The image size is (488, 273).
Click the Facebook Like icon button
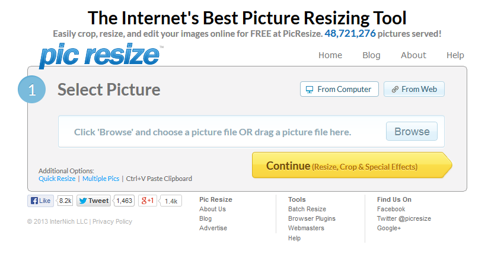pyautogui.click(x=40, y=201)
